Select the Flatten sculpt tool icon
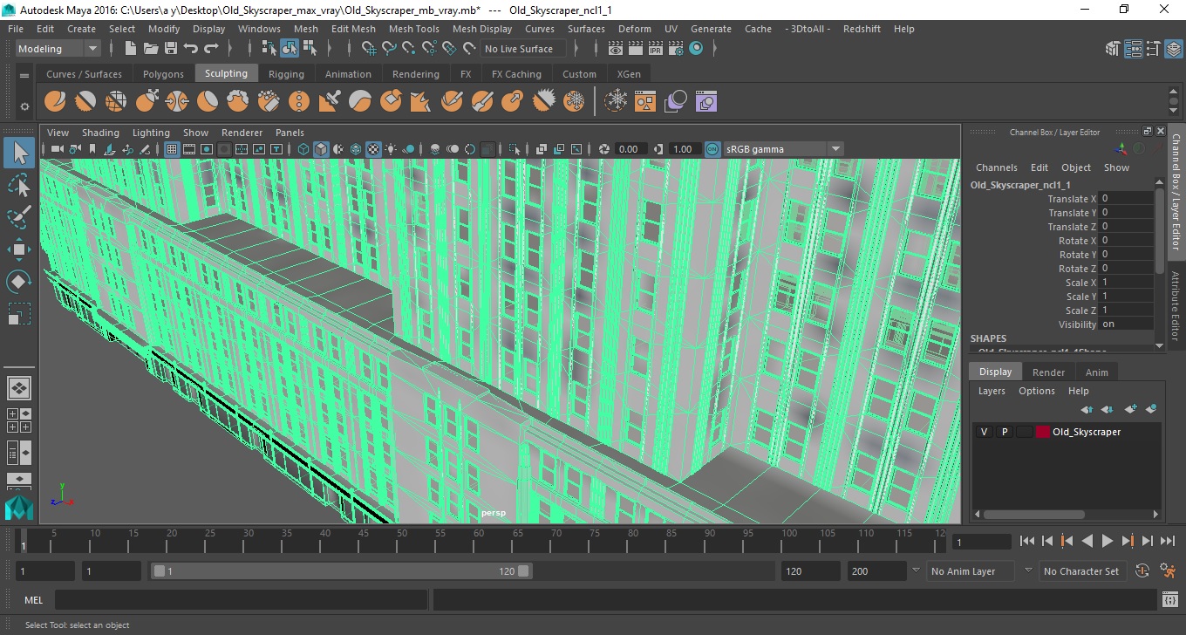Screen dimensions: 1186x635 (208, 102)
